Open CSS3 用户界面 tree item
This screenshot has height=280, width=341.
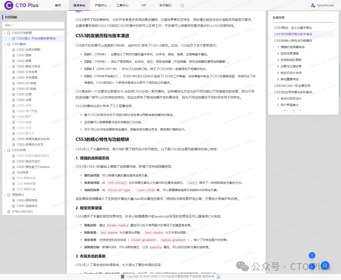pyautogui.click(x=27, y=111)
